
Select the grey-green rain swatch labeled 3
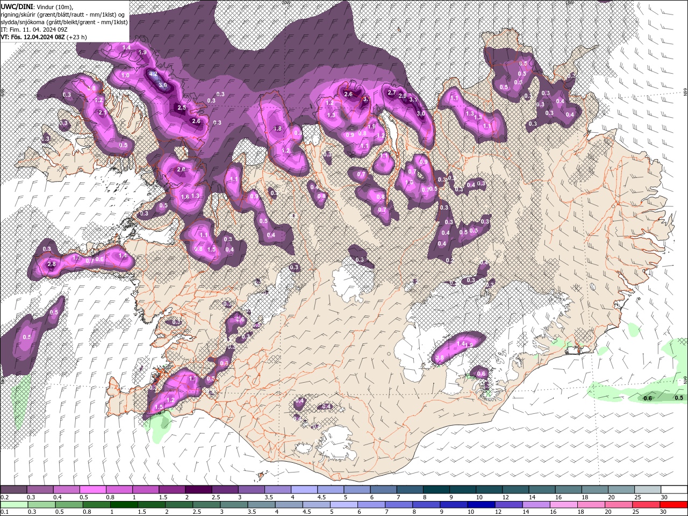[234, 505]
